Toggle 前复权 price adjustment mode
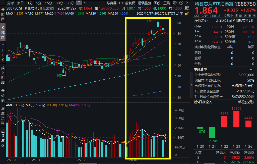257x164 pixels. [x=130, y=3]
